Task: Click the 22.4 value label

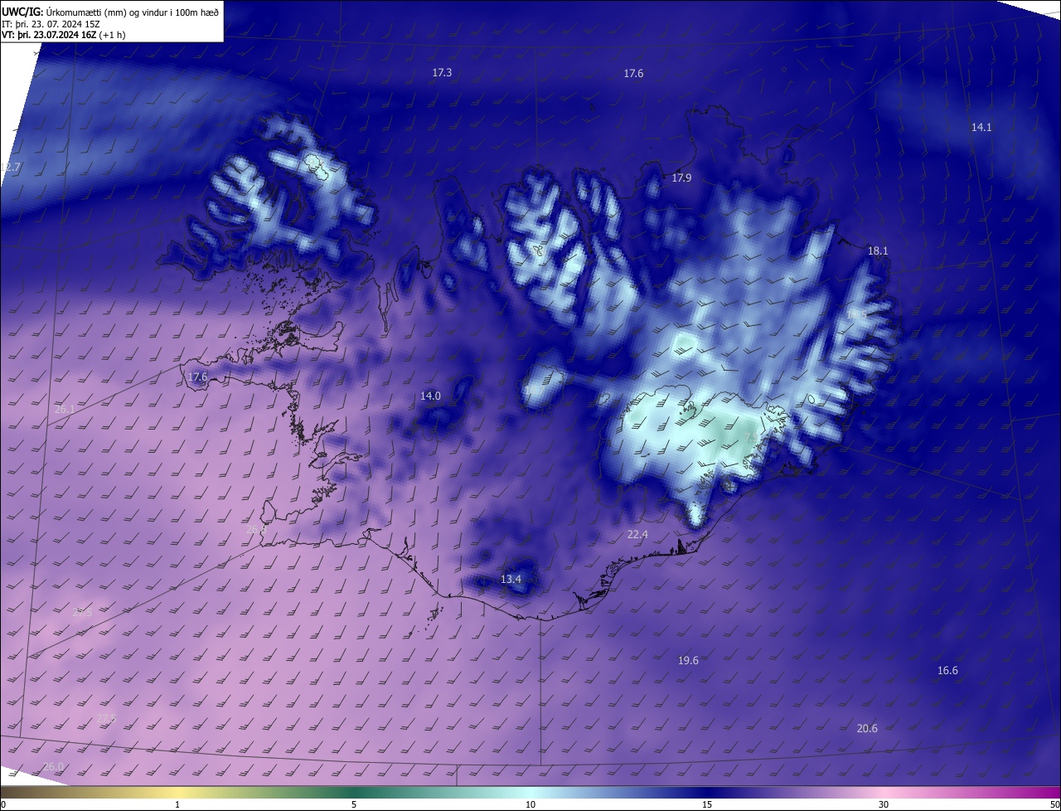Action: point(637,535)
